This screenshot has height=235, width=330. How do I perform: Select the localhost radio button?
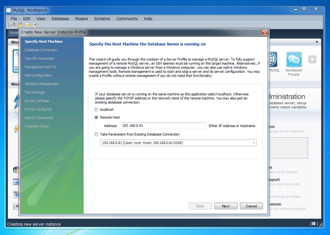coord(96,110)
